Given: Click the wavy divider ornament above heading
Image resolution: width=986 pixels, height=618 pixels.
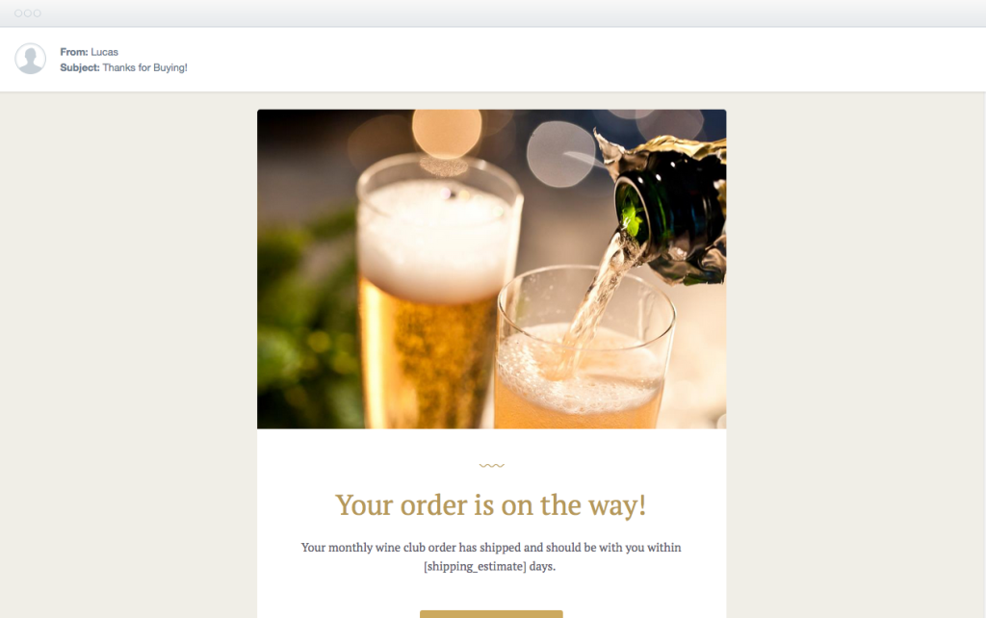Looking at the screenshot, I should tap(492, 465).
